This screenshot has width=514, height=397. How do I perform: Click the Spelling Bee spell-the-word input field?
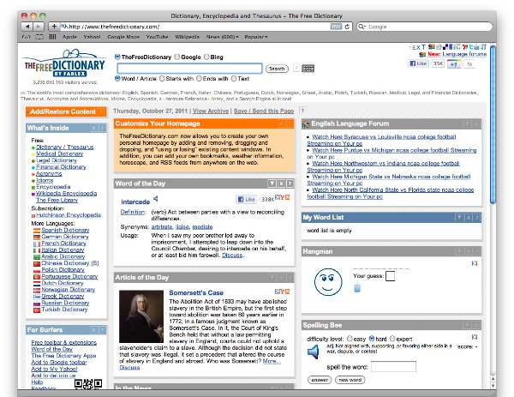pos(395,366)
